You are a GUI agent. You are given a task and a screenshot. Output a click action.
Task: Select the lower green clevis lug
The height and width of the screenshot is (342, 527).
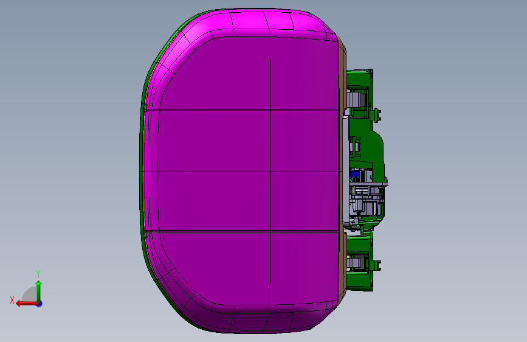tap(376, 265)
